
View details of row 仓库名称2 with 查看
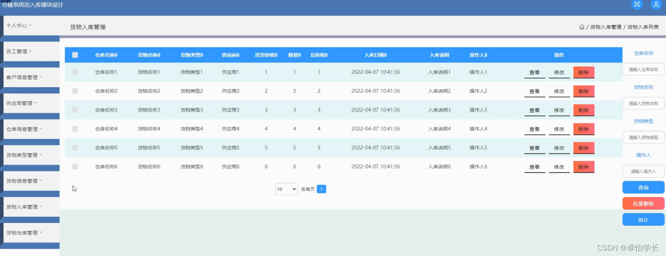click(534, 91)
